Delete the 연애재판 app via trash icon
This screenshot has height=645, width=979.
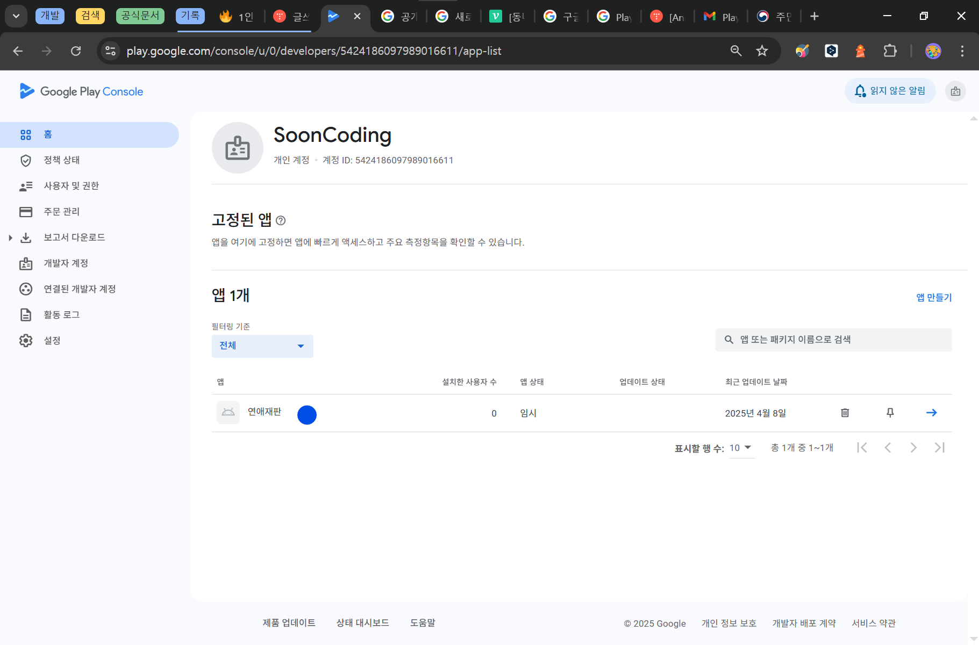click(x=845, y=413)
